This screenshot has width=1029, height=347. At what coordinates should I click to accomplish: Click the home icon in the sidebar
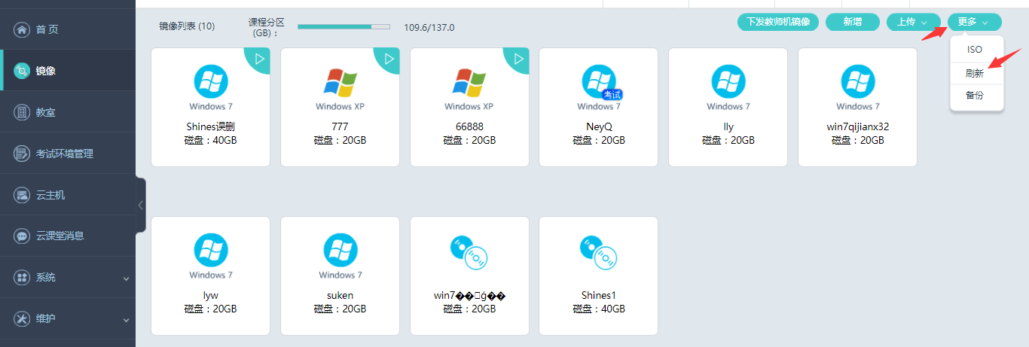coord(22,29)
